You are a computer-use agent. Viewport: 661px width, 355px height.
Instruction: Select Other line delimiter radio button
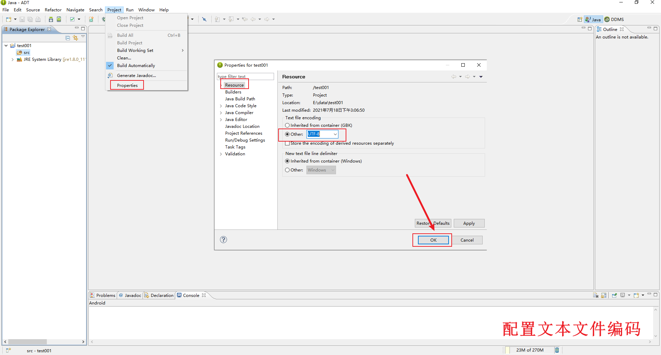pos(287,170)
